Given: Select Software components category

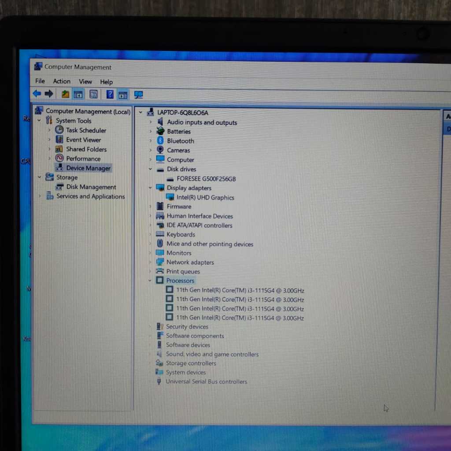Looking at the screenshot, I should (x=195, y=336).
